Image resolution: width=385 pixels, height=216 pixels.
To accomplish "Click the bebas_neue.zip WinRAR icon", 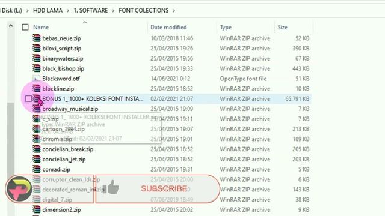I will [x=36, y=38].
